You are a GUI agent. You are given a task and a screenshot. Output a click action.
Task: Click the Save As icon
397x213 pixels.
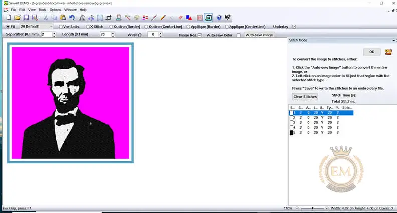click(35, 18)
